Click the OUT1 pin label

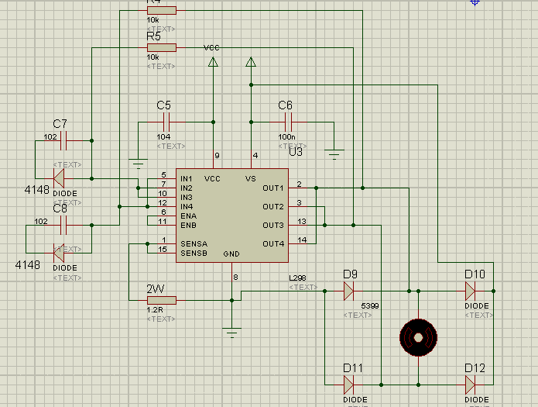273,188
